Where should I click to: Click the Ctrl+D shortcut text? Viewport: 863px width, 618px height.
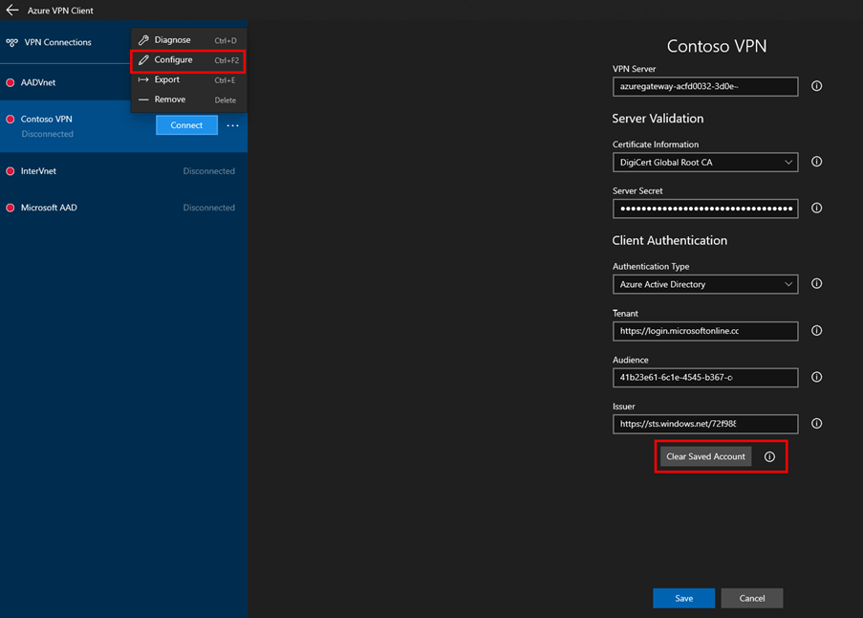pyautogui.click(x=226, y=40)
